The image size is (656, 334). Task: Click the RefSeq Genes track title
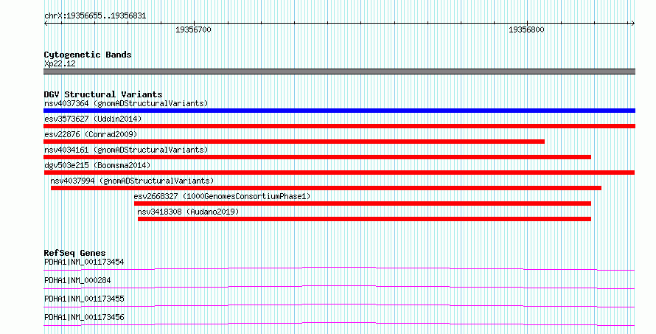[x=74, y=253]
